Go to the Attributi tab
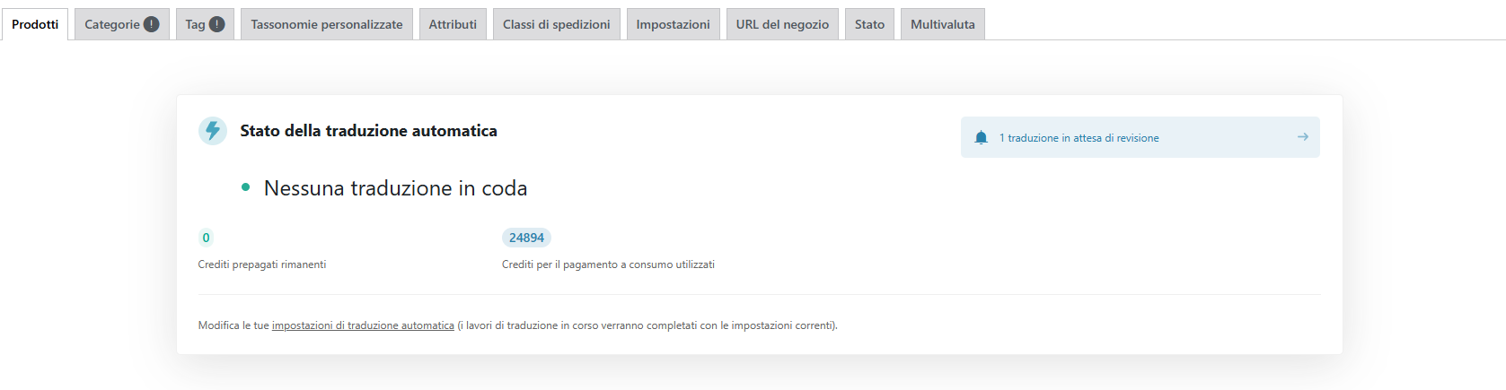 [x=453, y=24]
